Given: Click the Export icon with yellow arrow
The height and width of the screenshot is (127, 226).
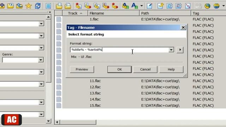Looking at the screenshot, I should 160,6.
